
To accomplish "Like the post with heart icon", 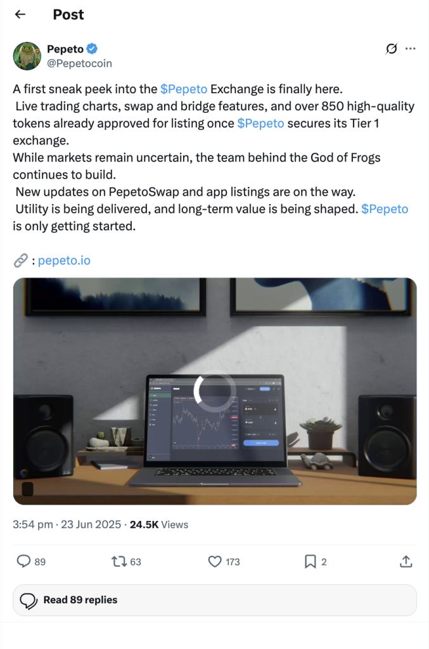I will pyautogui.click(x=215, y=562).
